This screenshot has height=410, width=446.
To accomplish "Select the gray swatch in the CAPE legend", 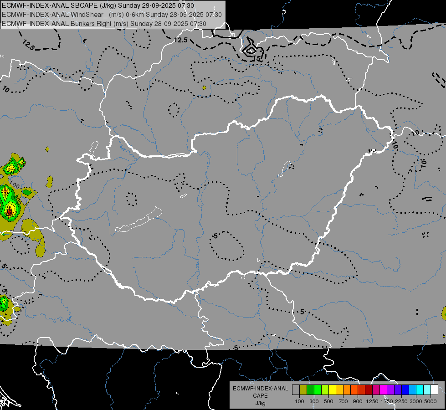I will 296,390.
